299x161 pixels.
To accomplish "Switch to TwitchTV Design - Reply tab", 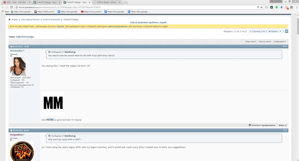I will [x=46, y=2].
